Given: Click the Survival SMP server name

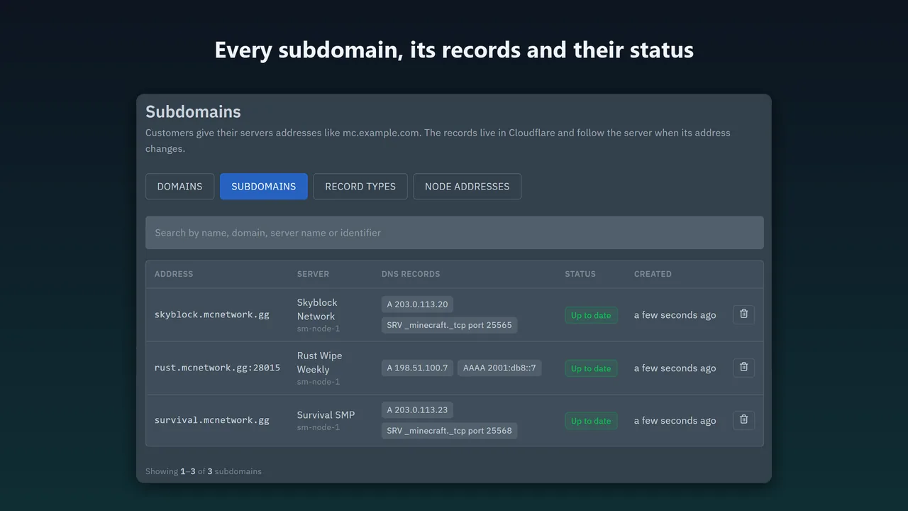Looking at the screenshot, I should coord(326,414).
